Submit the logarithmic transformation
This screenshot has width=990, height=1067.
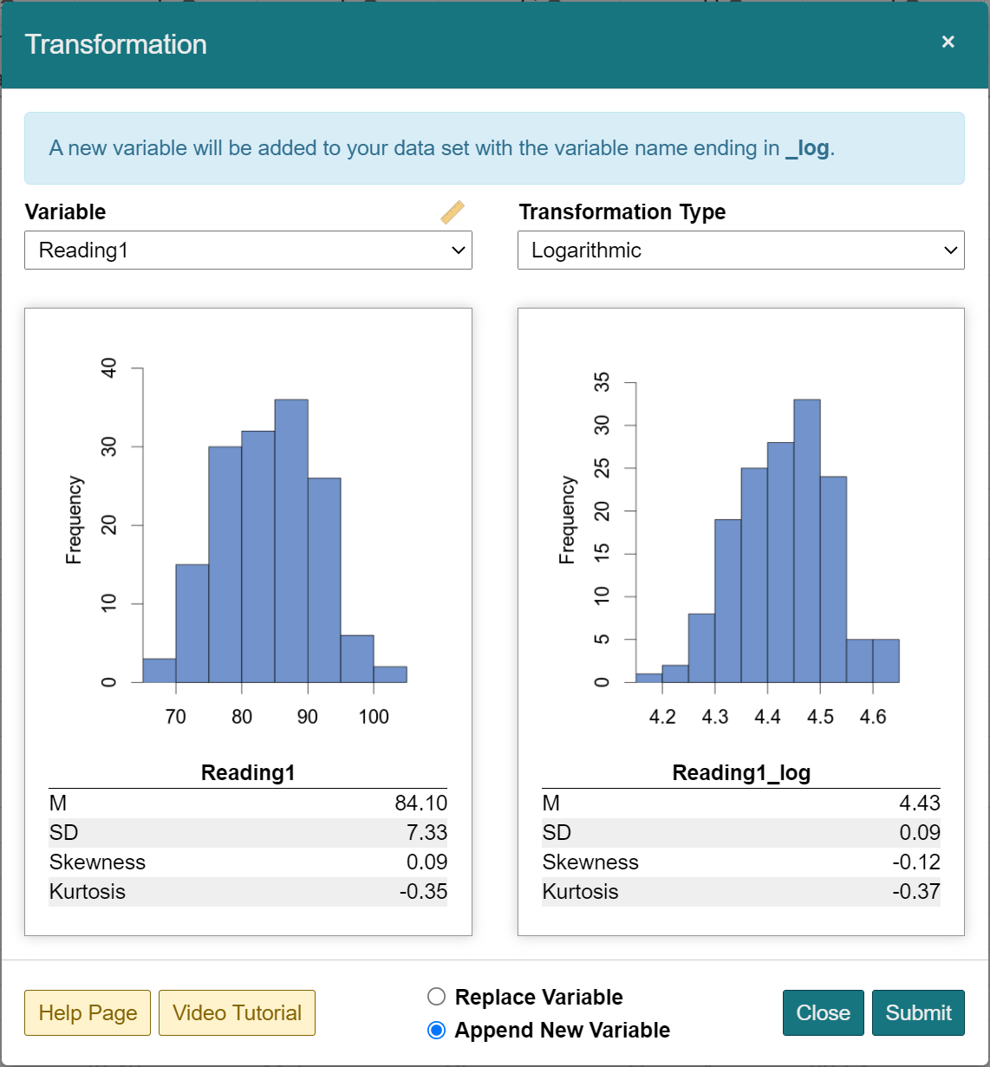(x=918, y=1012)
